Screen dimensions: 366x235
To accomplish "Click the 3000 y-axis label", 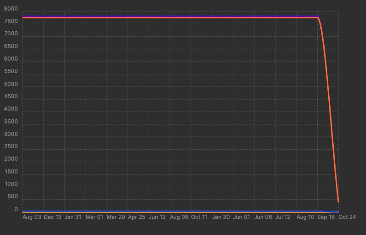I will tap(11, 134).
